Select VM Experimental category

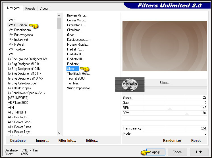pos(20,30)
